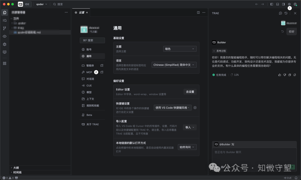
Task: Open the Search view in activity bar
Action: (x=5, y=20)
